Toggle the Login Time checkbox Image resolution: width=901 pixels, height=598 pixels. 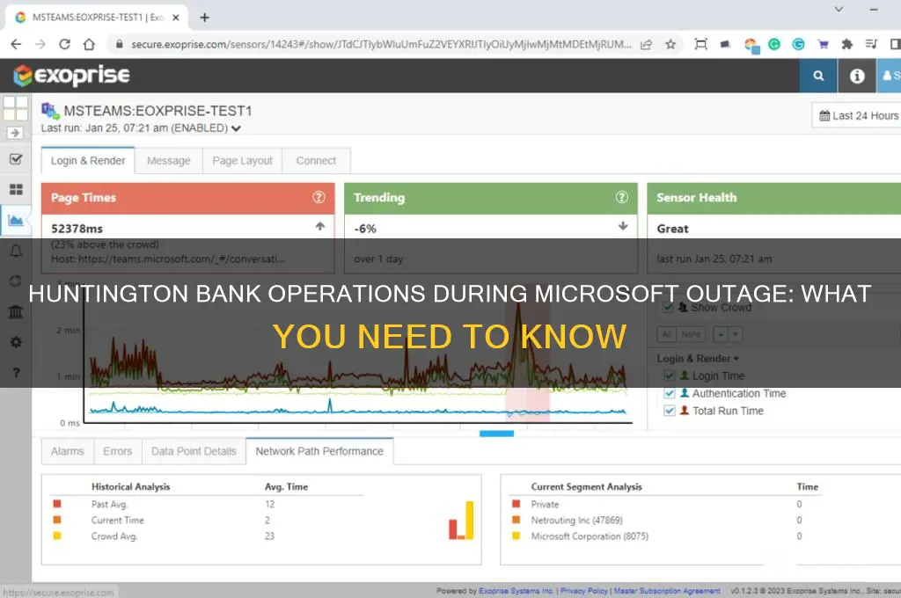point(669,376)
